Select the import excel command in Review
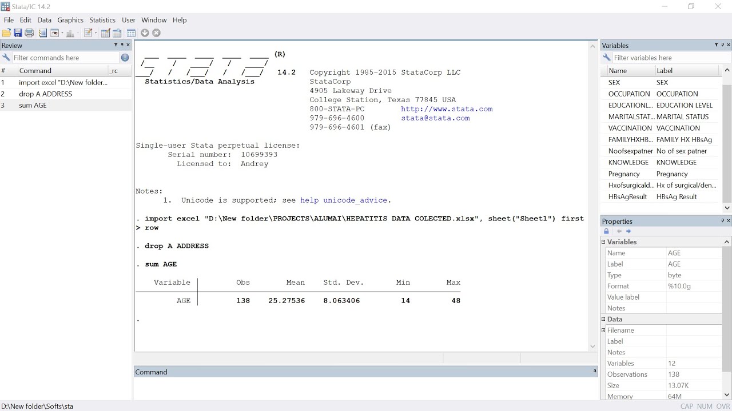Viewport: 732px width, 411px height. [66, 82]
